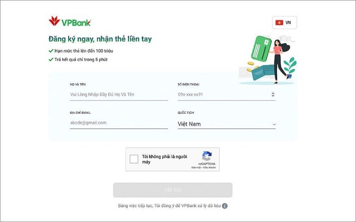This screenshot has height=222, width=356.
Task: Check the Tôi không phải là người máy box
Action: (134, 159)
